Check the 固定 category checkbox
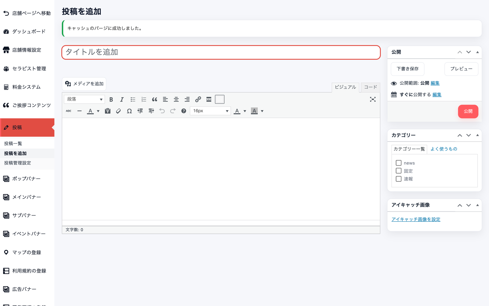This screenshot has height=306, width=489. (x=399, y=171)
